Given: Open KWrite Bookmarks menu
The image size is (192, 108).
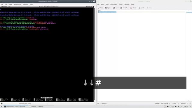Looking at the screenshot, I should pos(114,4).
